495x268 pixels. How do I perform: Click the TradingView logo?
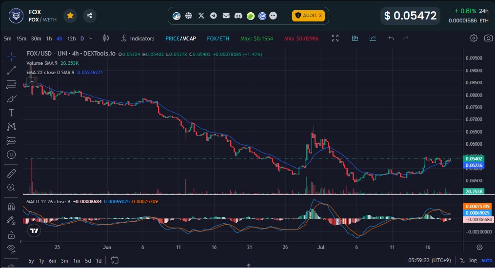34,230
